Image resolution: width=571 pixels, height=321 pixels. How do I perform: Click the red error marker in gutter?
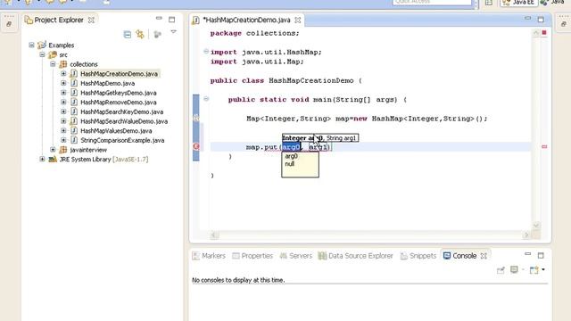click(196, 146)
